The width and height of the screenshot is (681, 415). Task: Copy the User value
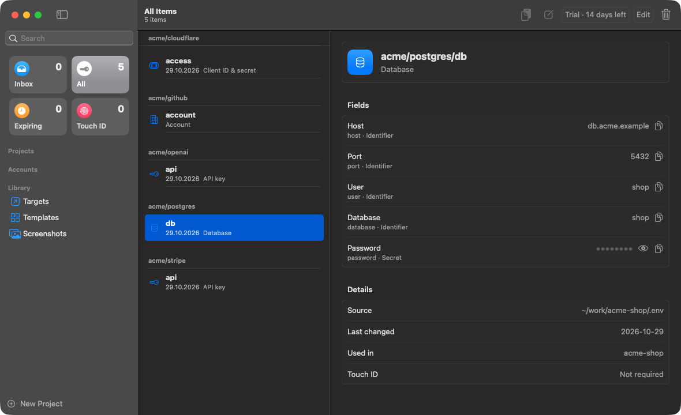[x=659, y=187]
